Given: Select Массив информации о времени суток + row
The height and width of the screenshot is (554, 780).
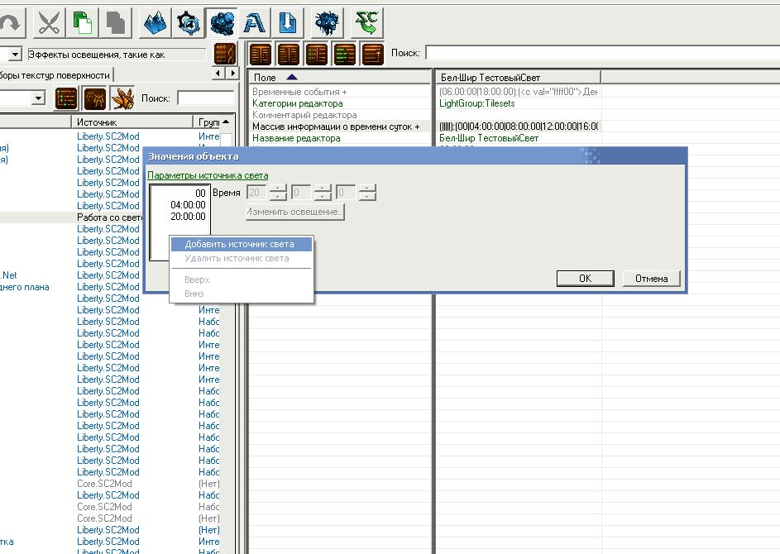Looking at the screenshot, I should coord(340,127).
